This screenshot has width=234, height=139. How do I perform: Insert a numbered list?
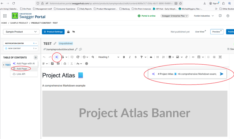[x=163, y=57]
